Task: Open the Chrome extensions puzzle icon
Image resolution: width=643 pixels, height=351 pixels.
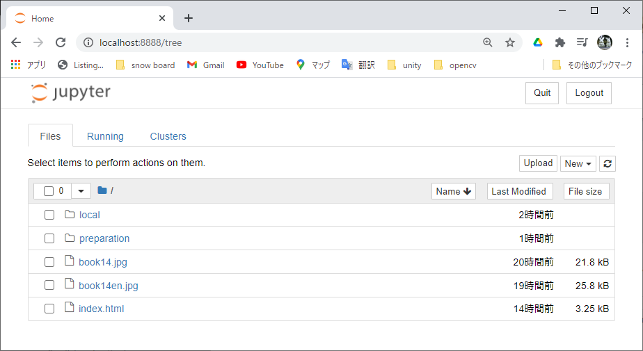Action: [560, 42]
